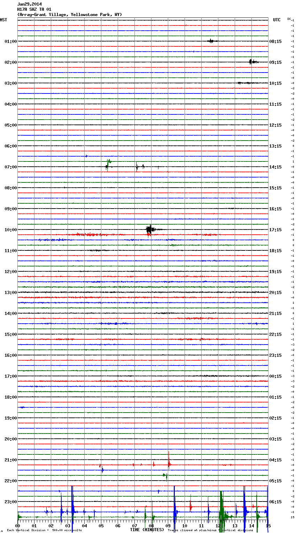Screen dimensions: 296x535
Task: Select the 06:00 MST row label
Action: tap(11, 146)
